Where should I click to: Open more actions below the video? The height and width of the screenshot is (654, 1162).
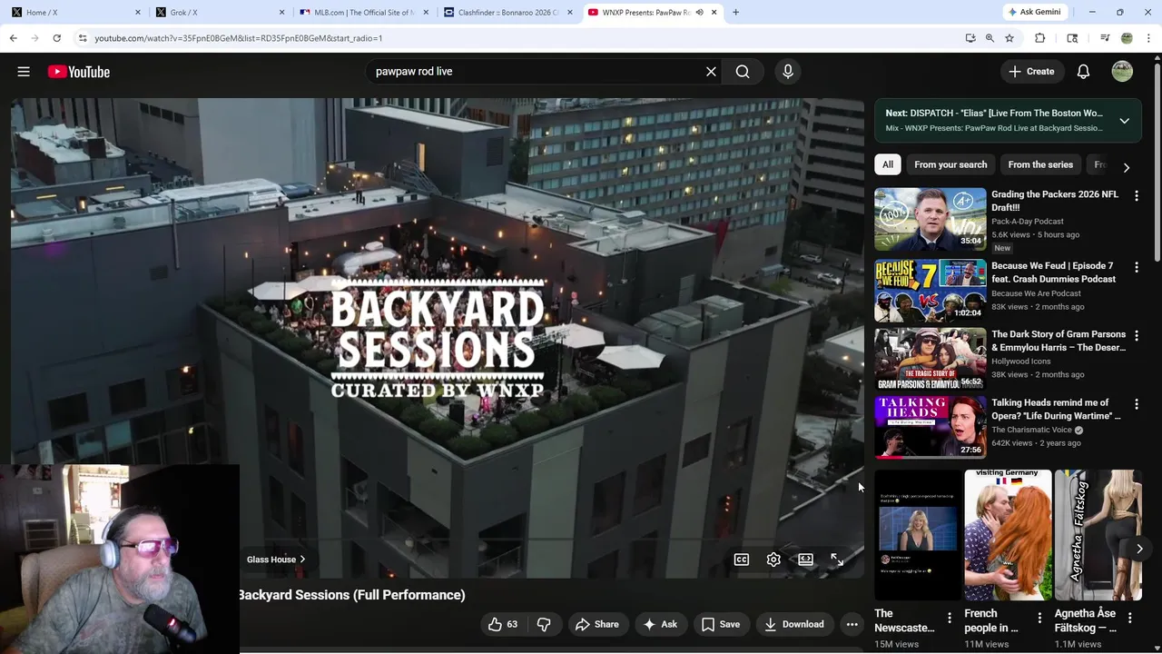click(x=852, y=624)
